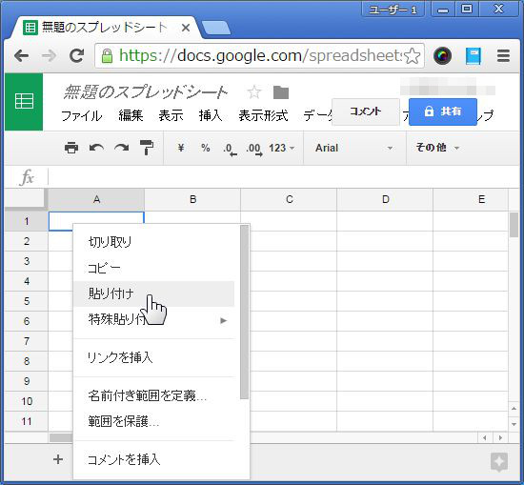Click the spreadsheet title to rename

tap(146, 91)
